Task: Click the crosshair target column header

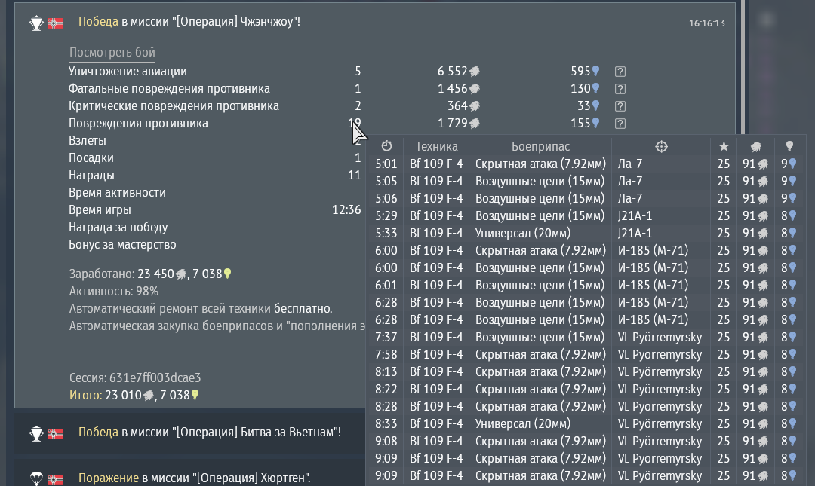Action: pos(661,146)
